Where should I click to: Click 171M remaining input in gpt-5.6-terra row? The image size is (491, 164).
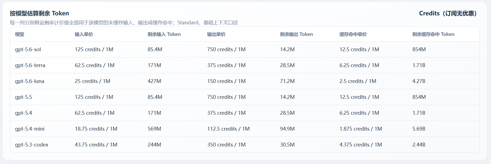pyautogui.click(x=154, y=65)
